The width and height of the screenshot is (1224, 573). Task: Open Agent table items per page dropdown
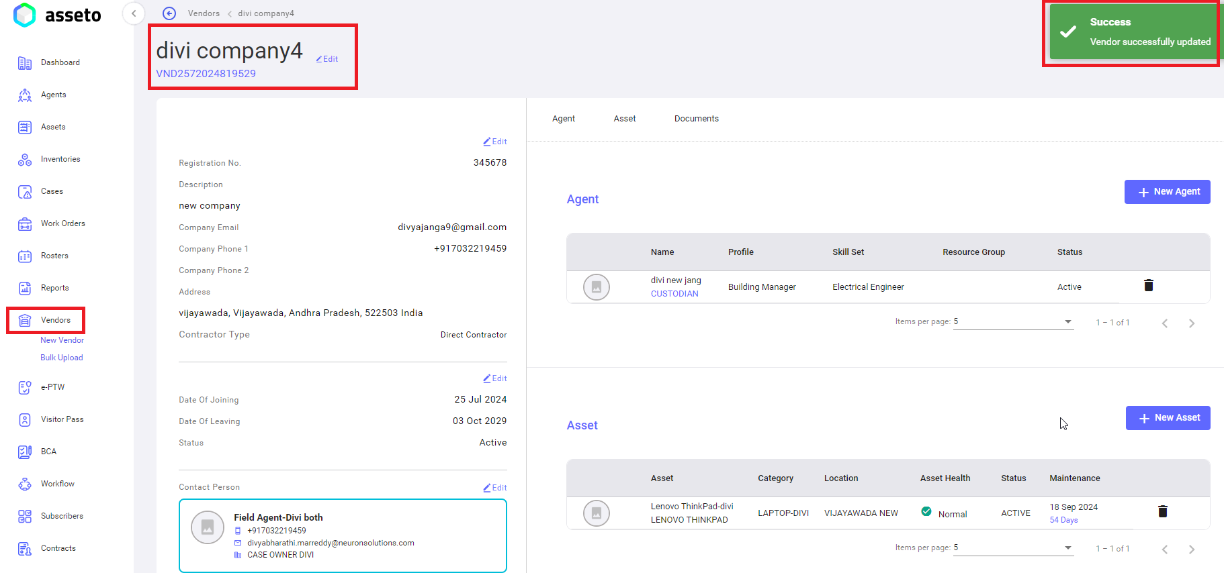coord(1013,322)
